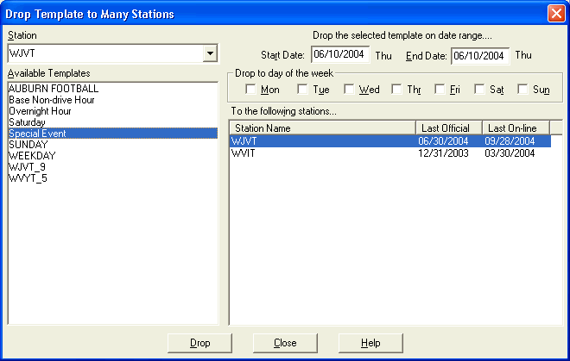Tick the Tue day checkbox
The width and height of the screenshot is (570, 361).
coord(303,90)
